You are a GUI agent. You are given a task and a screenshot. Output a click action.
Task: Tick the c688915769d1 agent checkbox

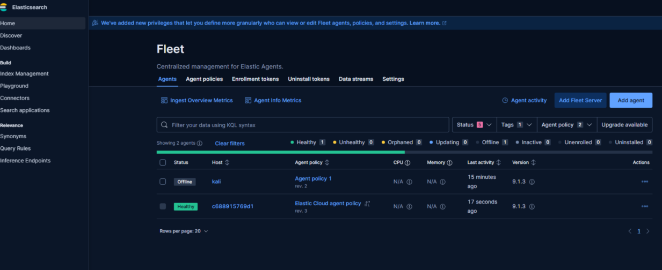pyautogui.click(x=163, y=206)
